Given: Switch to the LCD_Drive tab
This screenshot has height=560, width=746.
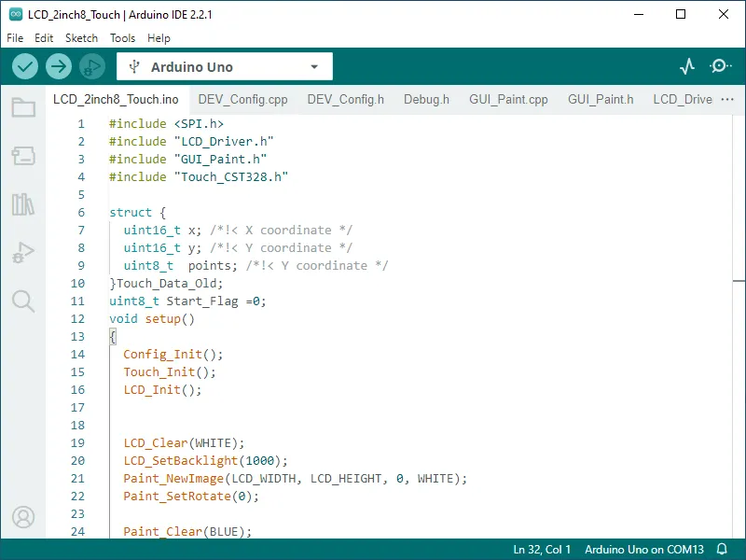Looking at the screenshot, I should click(x=683, y=100).
